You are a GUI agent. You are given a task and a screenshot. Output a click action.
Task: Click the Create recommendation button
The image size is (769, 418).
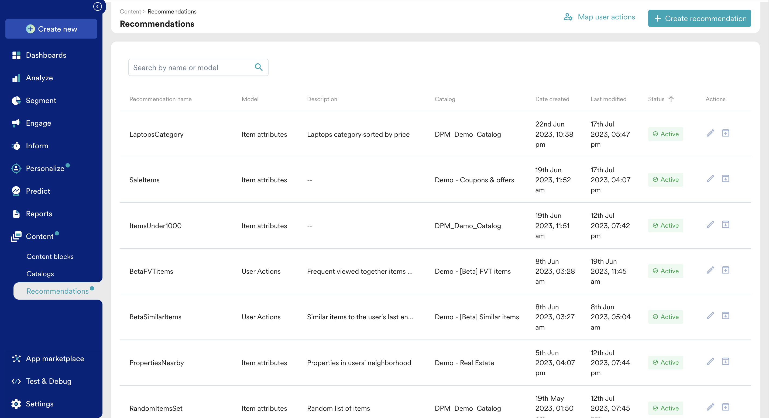[699, 19]
